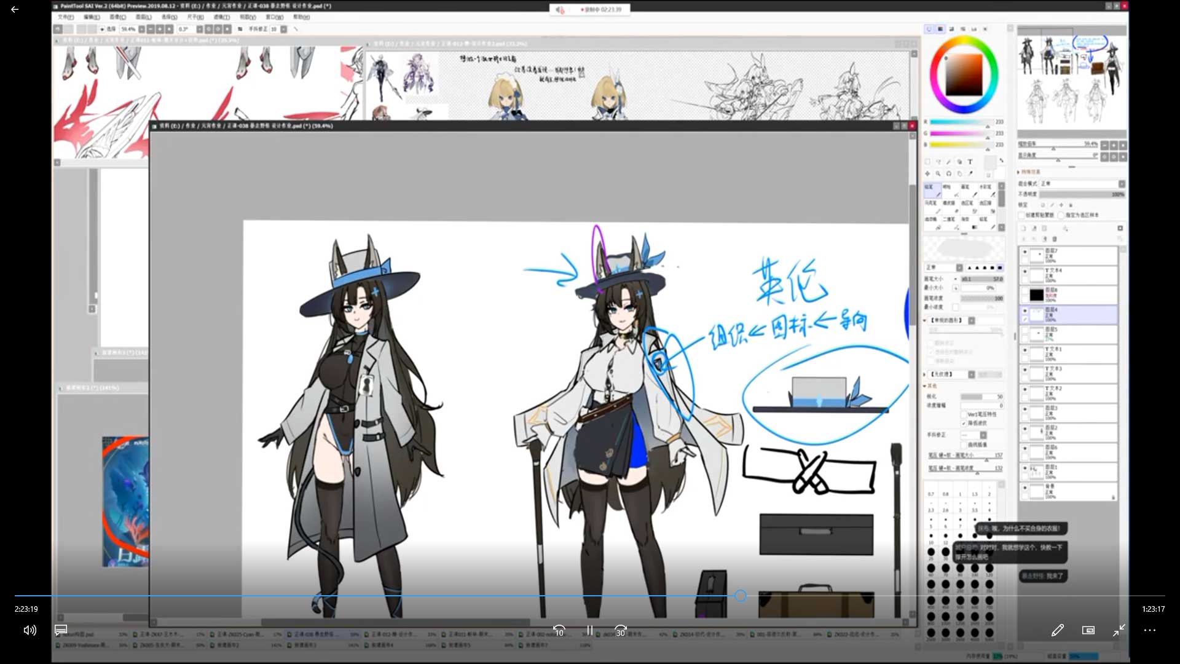Open the 窗口(W) menu

[274, 17]
